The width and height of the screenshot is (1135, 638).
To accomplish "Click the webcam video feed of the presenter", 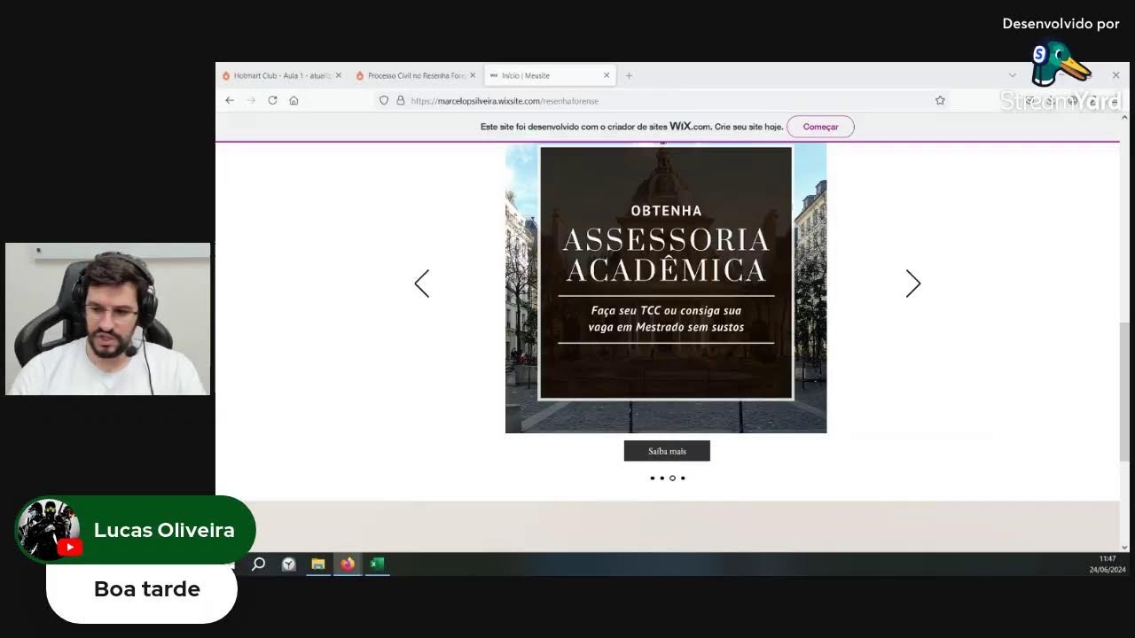I will point(108,319).
